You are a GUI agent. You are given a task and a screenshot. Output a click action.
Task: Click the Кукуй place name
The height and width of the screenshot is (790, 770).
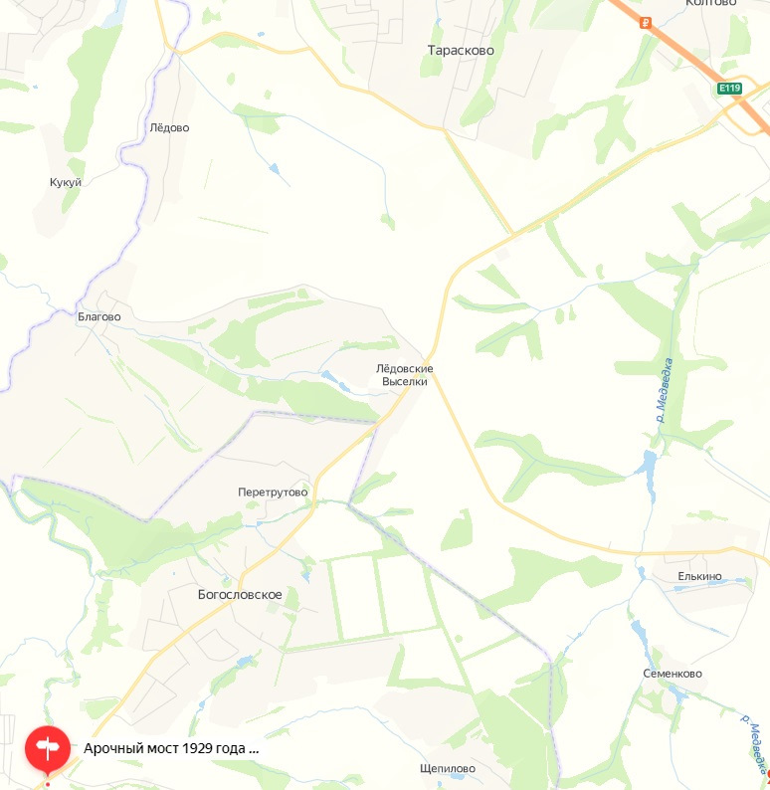66,182
